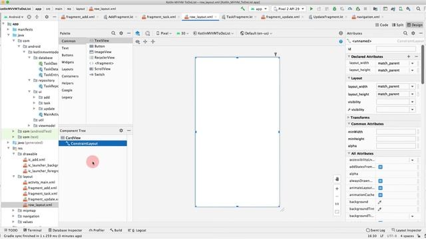Switch to Split view mode

(397, 25)
